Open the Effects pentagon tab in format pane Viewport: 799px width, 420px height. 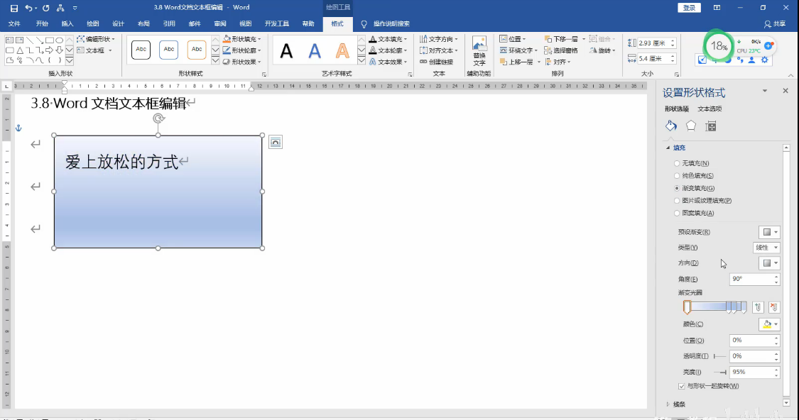coord(691,126)
